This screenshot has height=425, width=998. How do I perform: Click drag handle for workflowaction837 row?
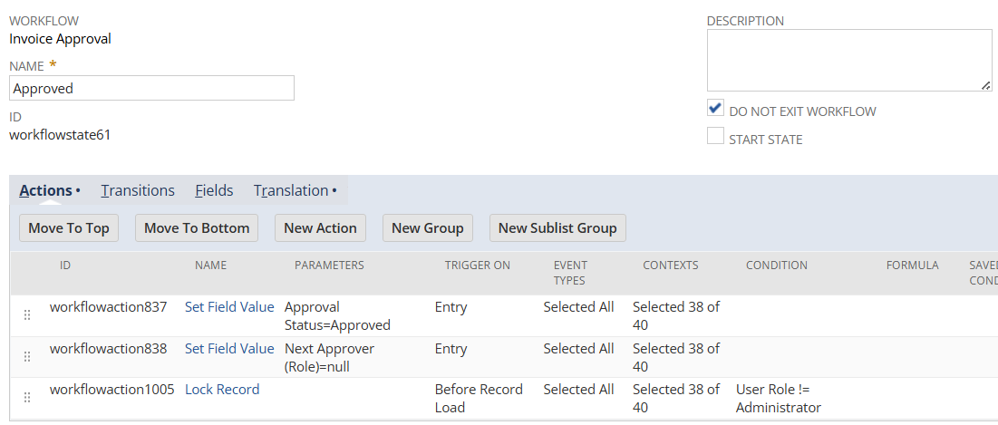coord(27,314)
